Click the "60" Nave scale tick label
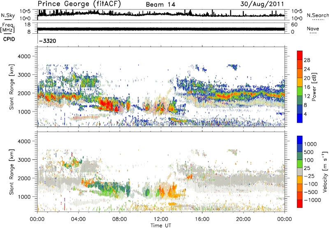Screen dimensions: 329x228 point(294,25)
